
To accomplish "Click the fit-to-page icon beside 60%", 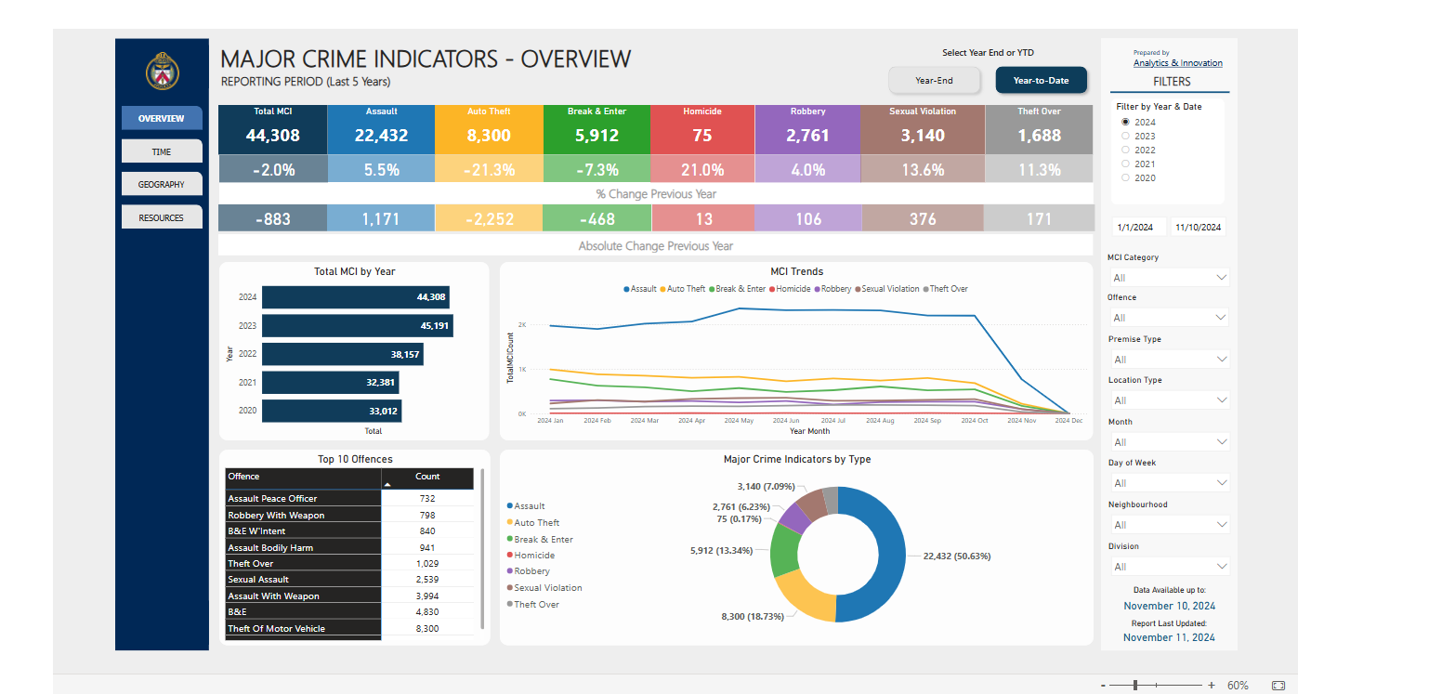I will point(1278,686).
